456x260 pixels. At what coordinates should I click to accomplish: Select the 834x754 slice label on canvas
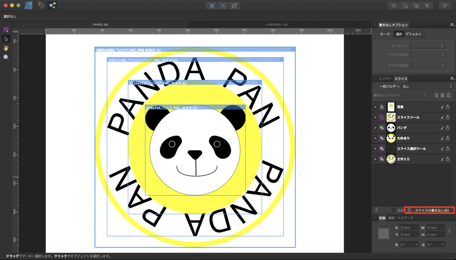click(x=172, y=108)
